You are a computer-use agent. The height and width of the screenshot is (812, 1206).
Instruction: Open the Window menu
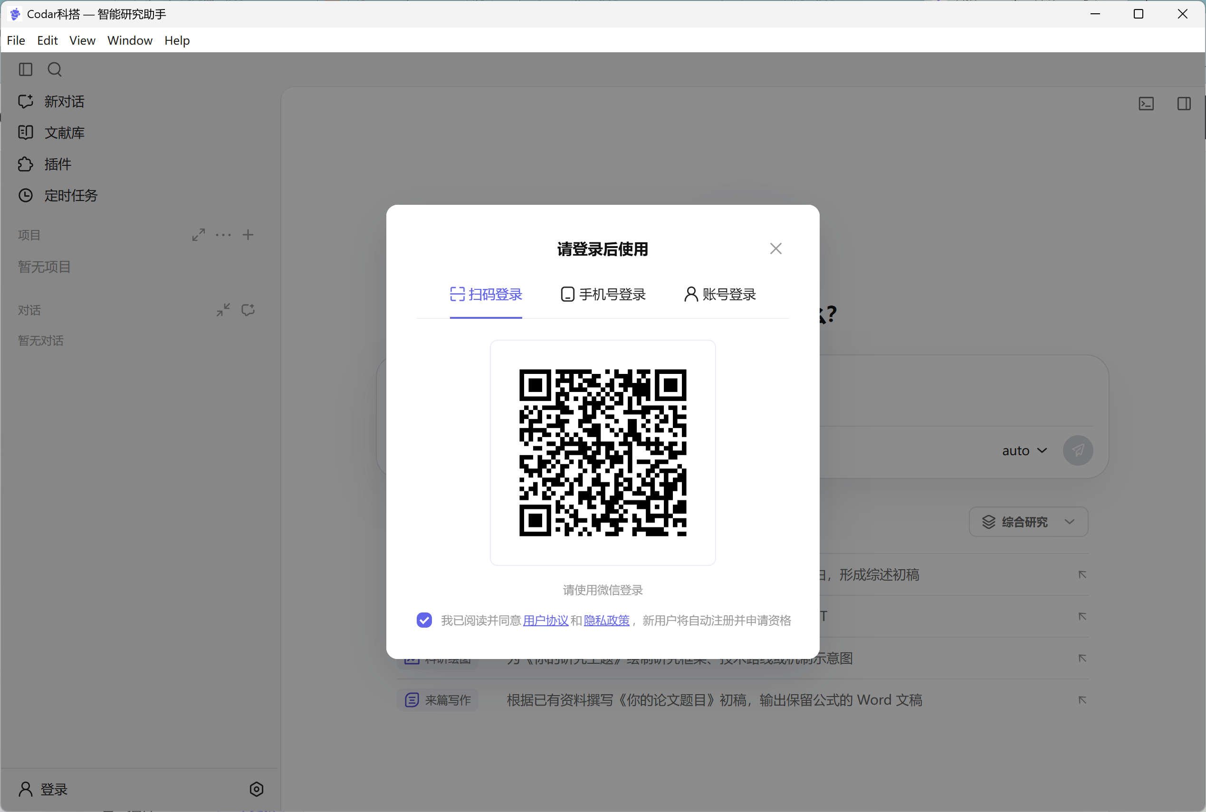point(130,40)
